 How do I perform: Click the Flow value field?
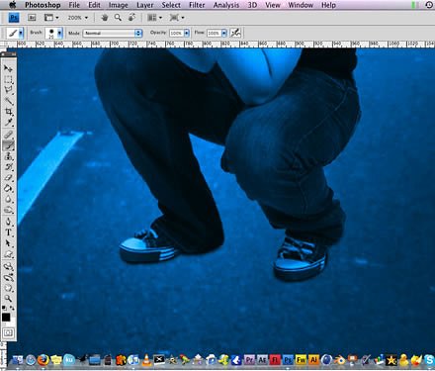tap(214, 33)
